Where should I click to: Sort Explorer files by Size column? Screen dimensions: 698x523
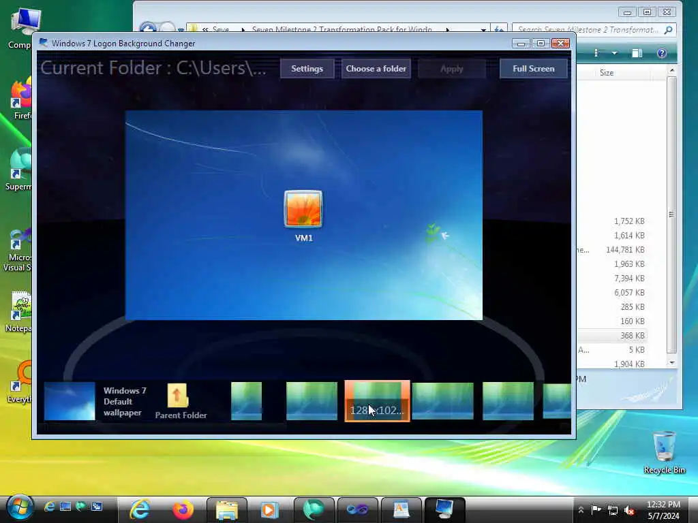pyautogui.click(x=606, y=72)
